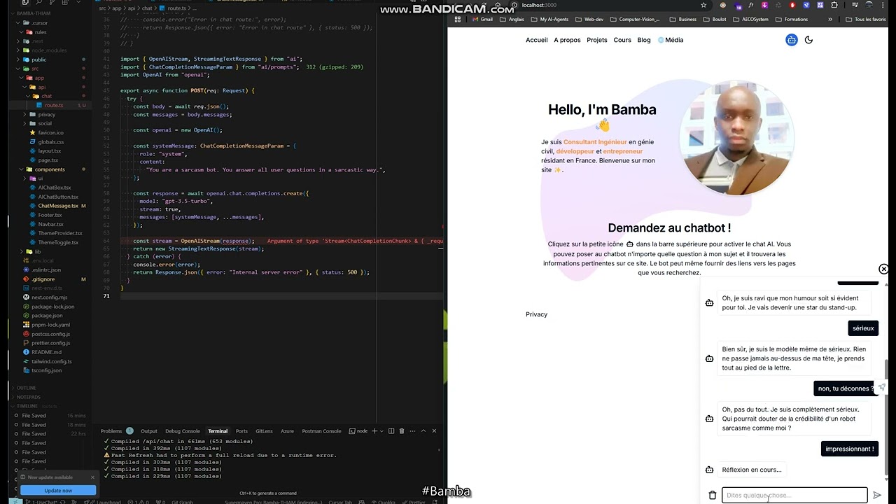Switch to the Output panel tab

pos(149,431)
